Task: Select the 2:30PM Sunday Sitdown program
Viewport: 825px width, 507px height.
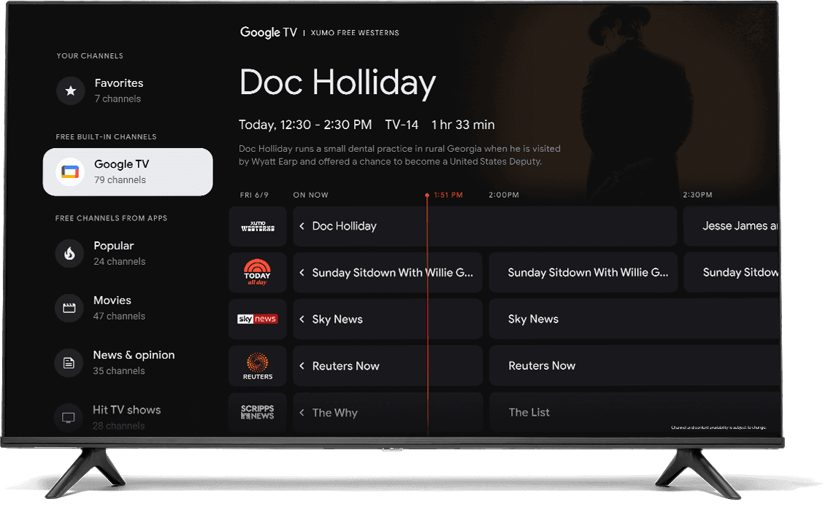Action: pyautogui.click(x=731, y=272)
